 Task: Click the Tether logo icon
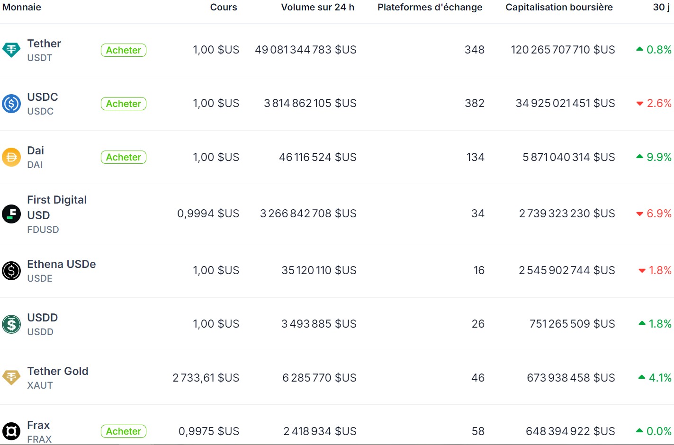point(11,50)
